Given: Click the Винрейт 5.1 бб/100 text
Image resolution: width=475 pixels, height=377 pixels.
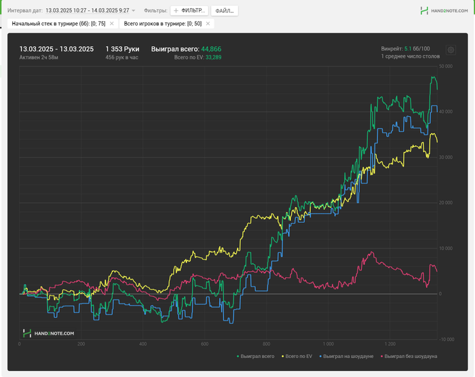Looking at the screenshot, I should pyautogui.click(x=405, y=48).
